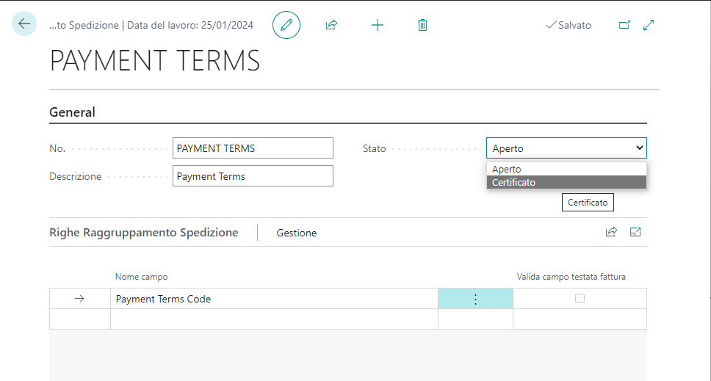Open row options three-dot menu

tap(475, 299)
